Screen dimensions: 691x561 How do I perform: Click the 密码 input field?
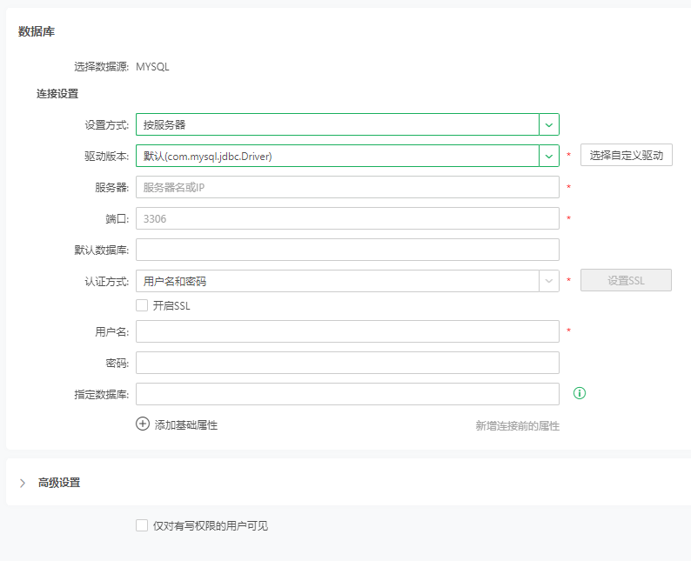coord(347,363)
